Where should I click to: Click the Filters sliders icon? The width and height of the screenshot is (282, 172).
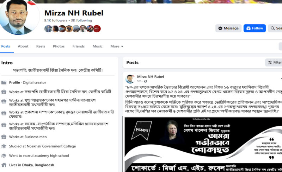(x=270, y=62)
